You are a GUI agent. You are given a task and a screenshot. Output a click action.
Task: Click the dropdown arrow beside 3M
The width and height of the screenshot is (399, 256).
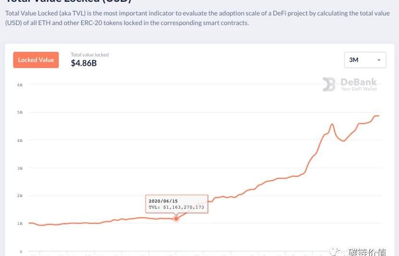(379, 60)
